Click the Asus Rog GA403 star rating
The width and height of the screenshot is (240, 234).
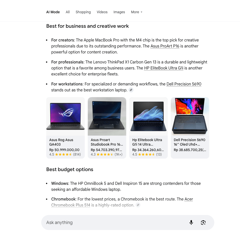click(63, 155)
